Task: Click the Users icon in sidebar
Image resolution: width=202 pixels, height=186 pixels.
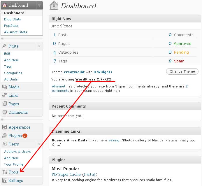Action: [x=5, y=144]
